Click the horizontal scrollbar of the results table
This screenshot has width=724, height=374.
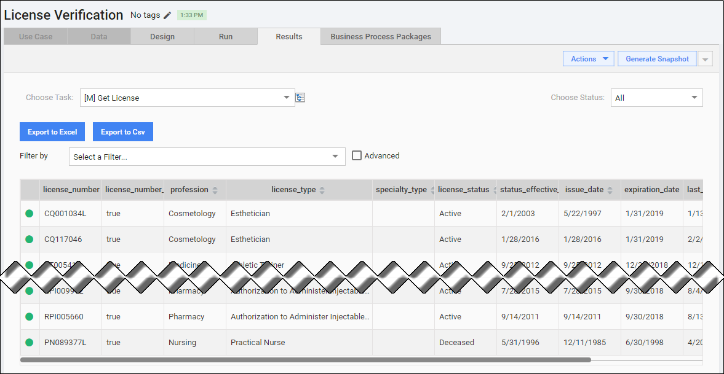click(x=305, y=359)
